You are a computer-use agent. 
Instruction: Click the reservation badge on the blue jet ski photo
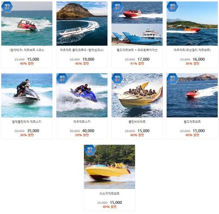click(62, 78)
